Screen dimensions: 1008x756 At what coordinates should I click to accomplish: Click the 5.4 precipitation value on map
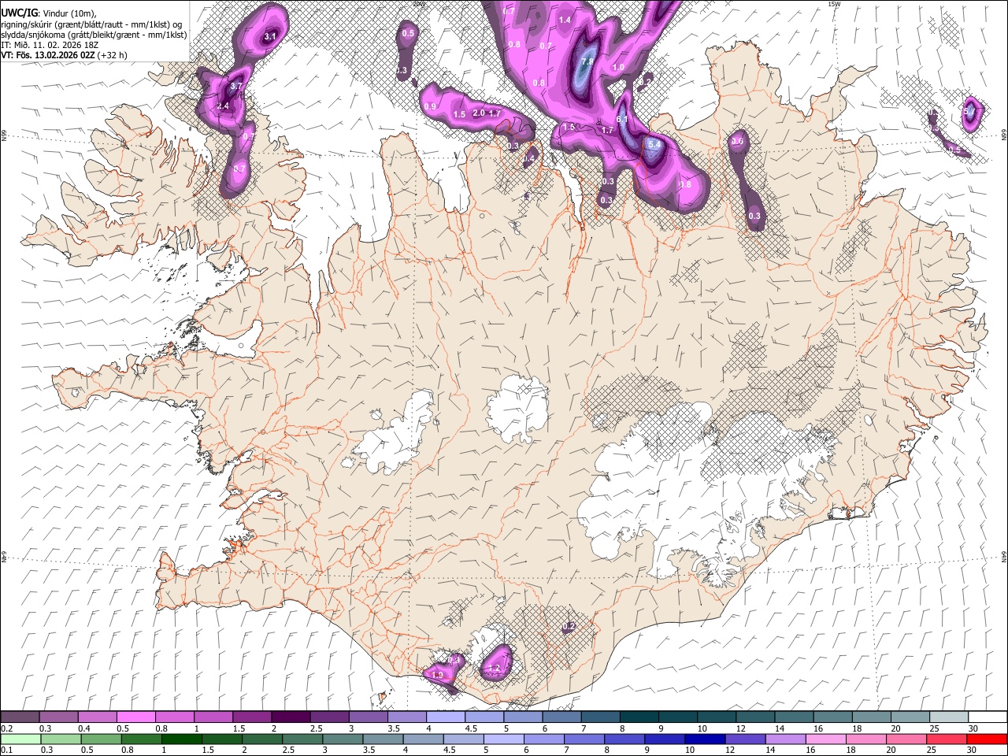(x=654, y=145)
